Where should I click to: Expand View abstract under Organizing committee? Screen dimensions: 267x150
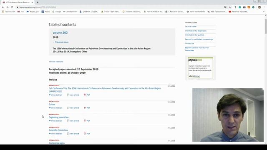click(x=55, y=121)
